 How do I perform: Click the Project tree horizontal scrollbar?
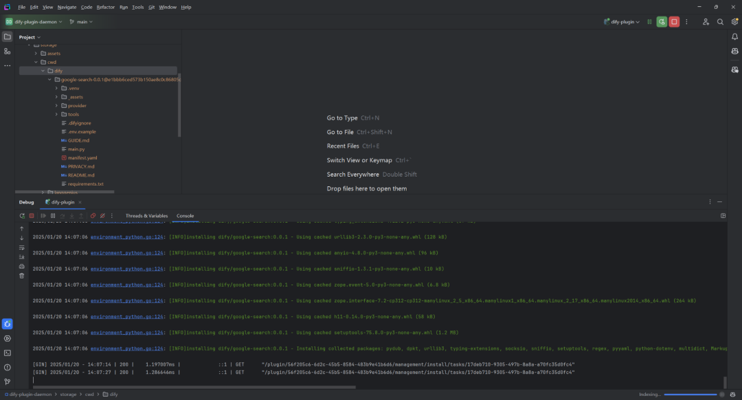(x=65, y=192)
